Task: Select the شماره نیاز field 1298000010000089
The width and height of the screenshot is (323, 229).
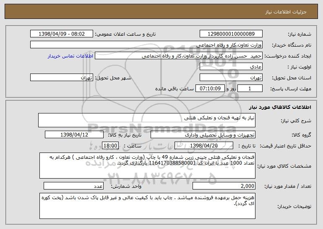Action: (231, 34)
